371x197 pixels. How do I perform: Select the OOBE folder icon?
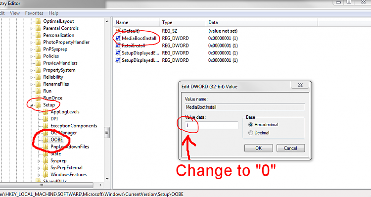click(46, 140)
